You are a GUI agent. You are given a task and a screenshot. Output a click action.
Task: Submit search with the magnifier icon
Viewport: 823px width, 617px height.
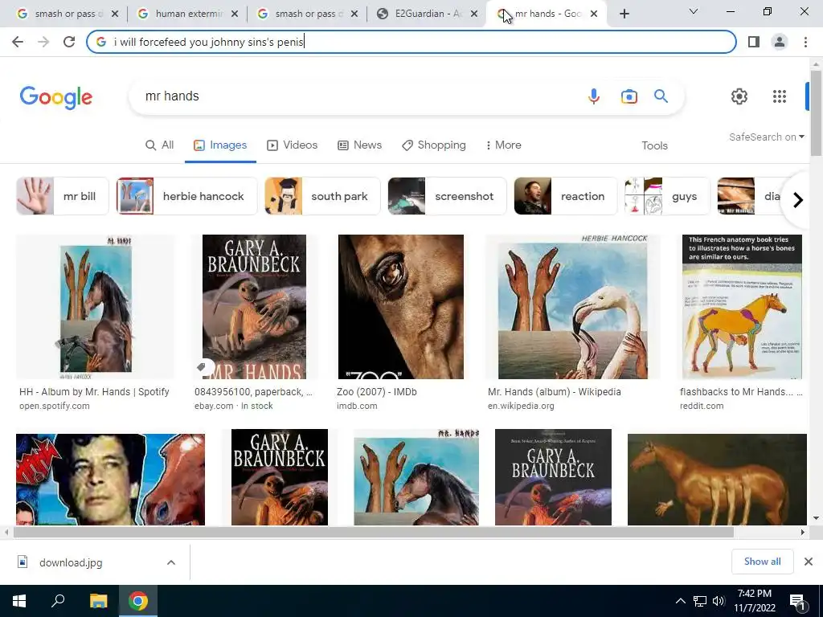(x=661, y=96)
